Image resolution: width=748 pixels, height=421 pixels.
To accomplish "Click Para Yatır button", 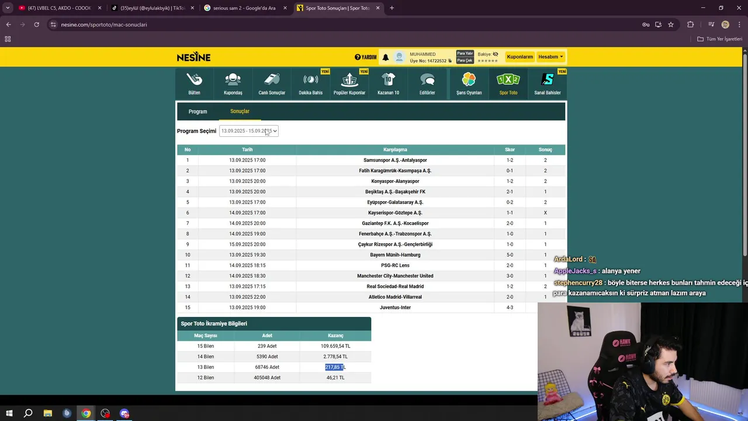I will coord(465,54).
